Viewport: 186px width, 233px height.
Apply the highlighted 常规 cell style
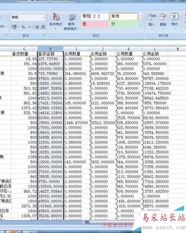[x=124, y=16]
